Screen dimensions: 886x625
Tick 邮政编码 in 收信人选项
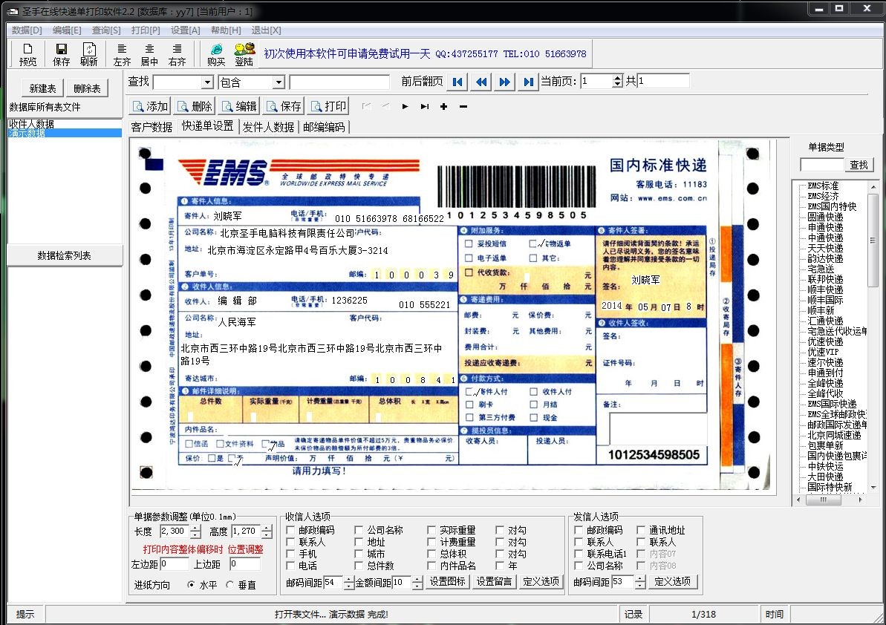[x=290, y=530]
